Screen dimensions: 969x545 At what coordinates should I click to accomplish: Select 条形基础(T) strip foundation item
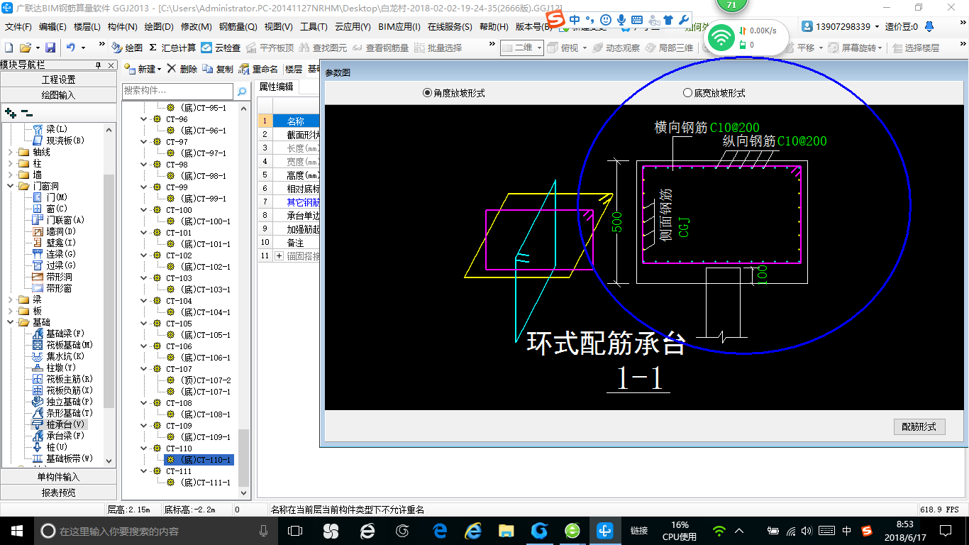coord(63,413)
